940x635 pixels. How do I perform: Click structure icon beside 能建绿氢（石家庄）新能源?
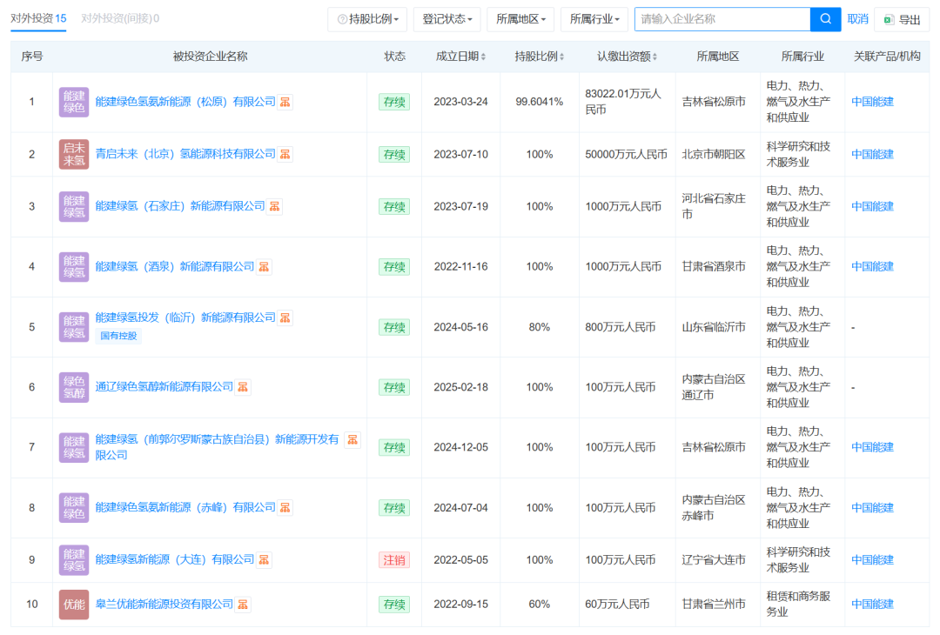tap(275, 206)
